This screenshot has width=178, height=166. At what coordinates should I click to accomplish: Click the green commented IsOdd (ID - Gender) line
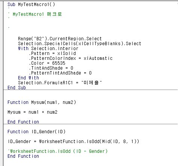(57, 151)
